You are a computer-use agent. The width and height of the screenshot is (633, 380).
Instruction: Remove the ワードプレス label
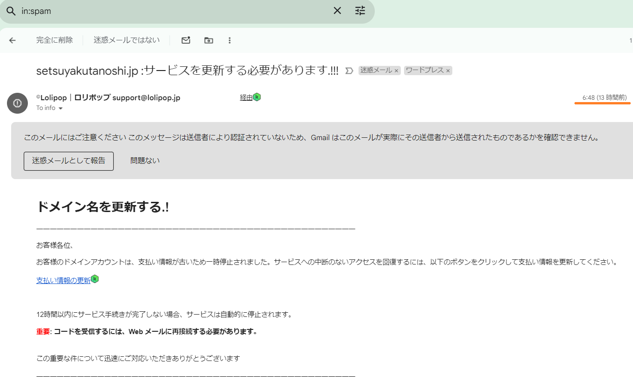448,71
